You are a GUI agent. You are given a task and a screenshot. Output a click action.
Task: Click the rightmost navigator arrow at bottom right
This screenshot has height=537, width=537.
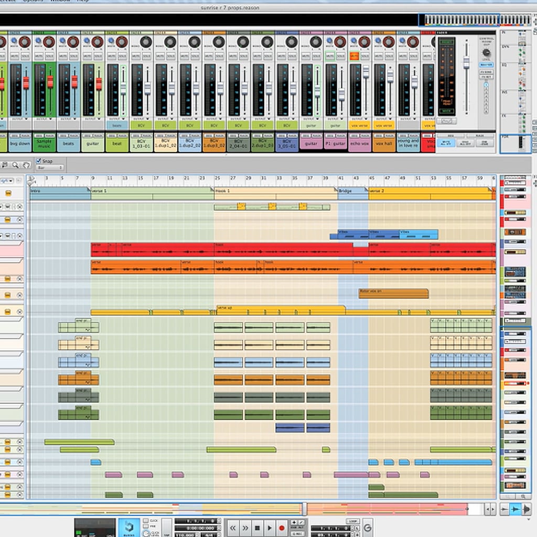tap(527, 510)
